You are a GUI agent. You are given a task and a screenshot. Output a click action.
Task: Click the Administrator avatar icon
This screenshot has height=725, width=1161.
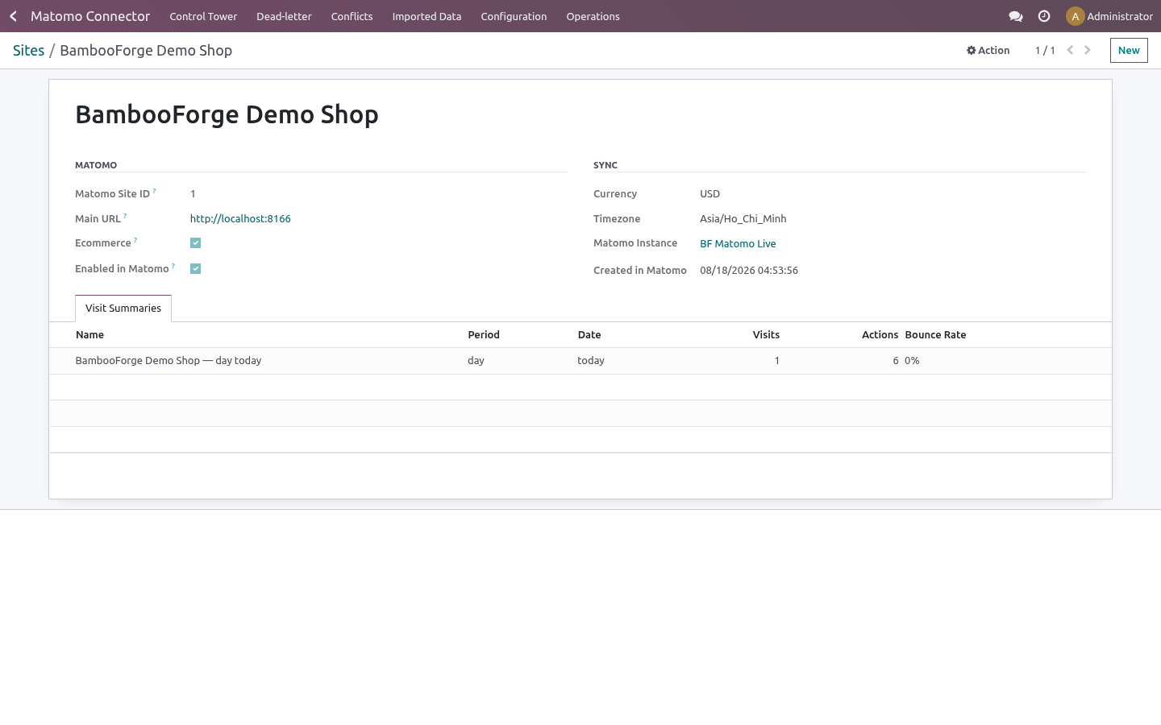(x=1075, y=16)
